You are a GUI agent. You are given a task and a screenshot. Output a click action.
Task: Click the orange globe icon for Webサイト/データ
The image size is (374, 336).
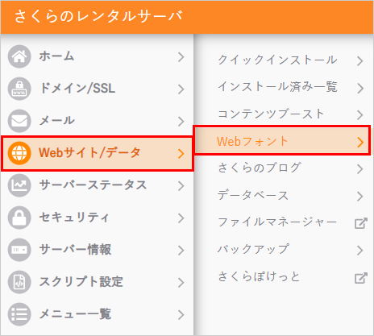pos(19,153)
